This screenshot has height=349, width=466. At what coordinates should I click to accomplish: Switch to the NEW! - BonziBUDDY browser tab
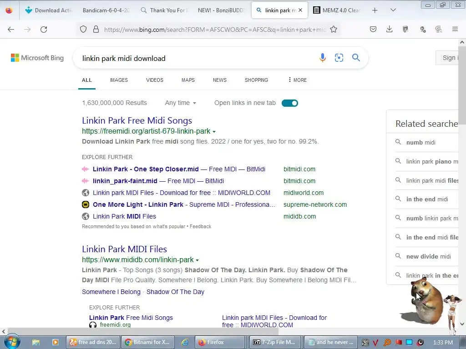tap(221, 10)
